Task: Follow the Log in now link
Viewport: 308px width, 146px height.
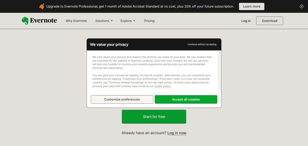Action: pyautogui.click(x=177, y=133)
